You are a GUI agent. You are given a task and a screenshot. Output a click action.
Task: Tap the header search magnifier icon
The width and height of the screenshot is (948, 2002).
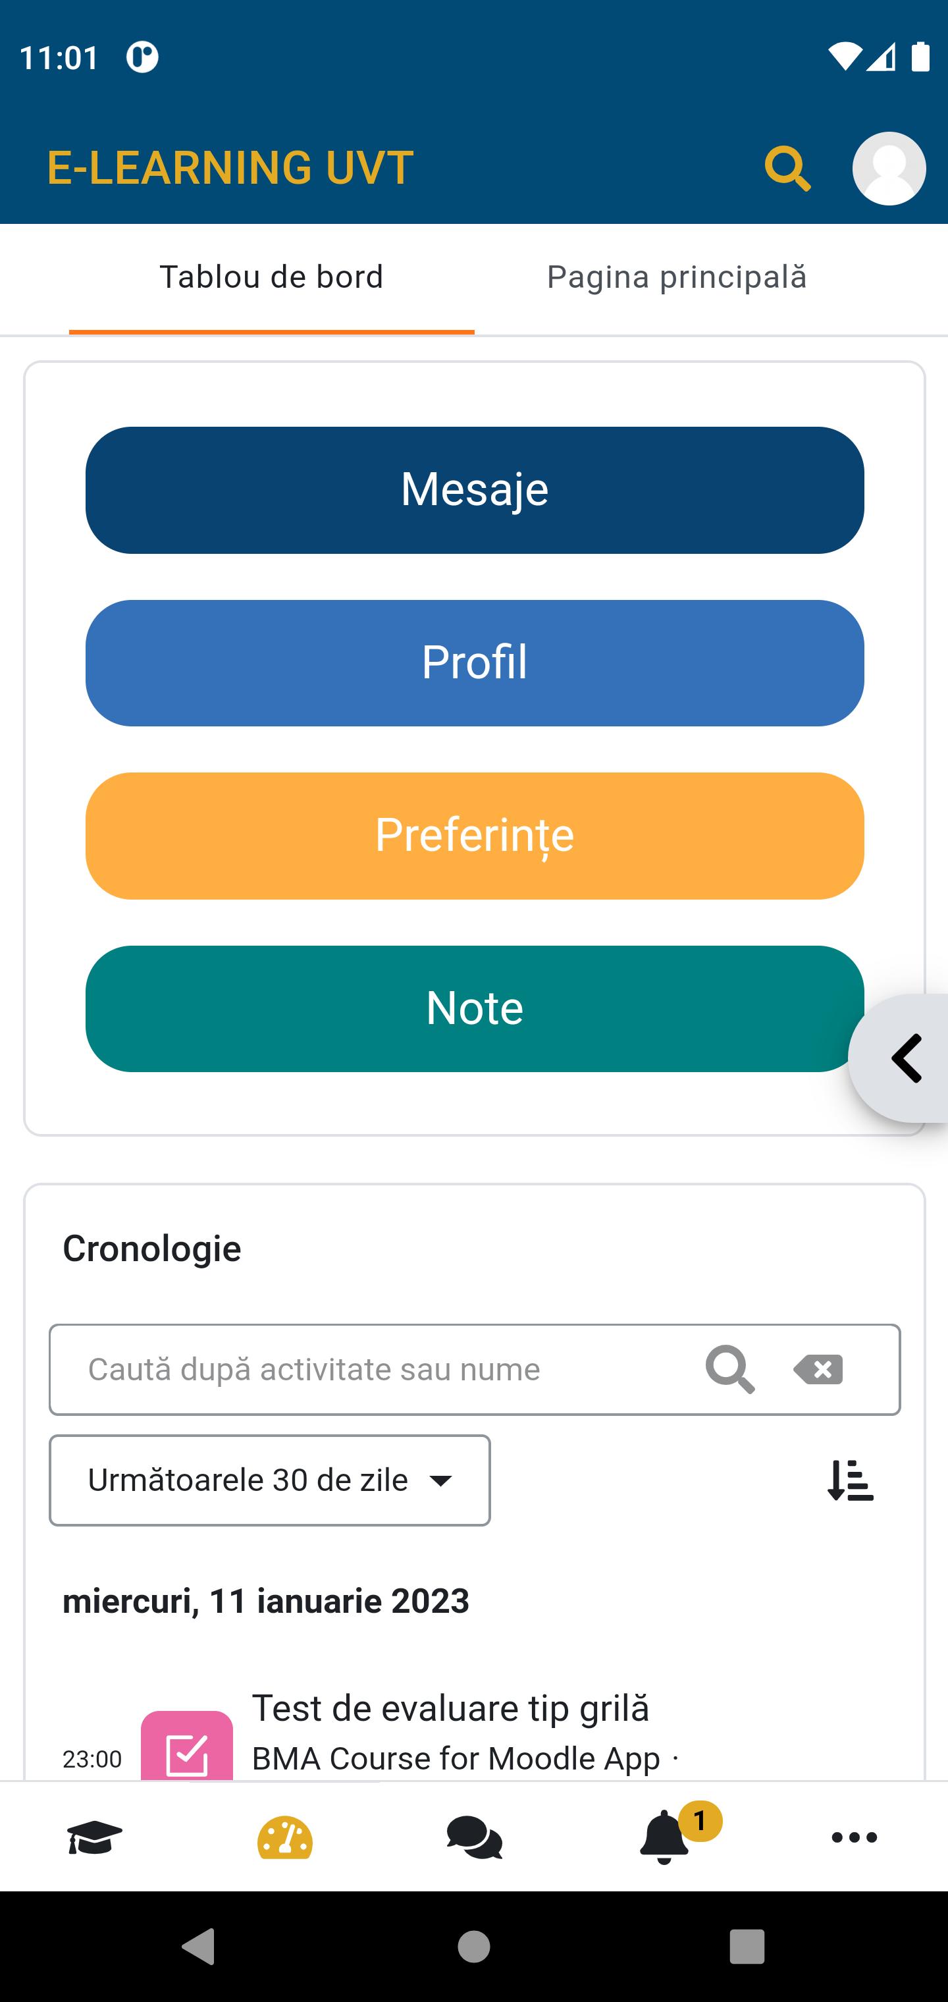click(x=787, y=169)
